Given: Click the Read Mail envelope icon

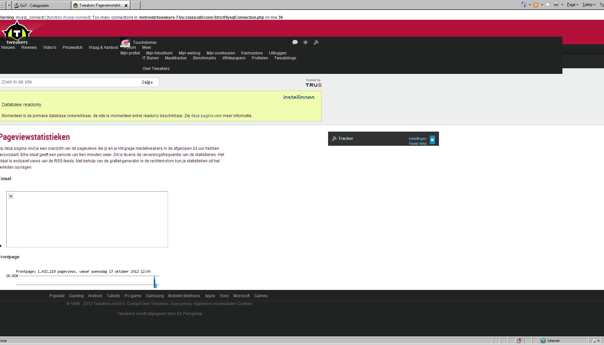Looking at the screenshot, I should click(548, 5).
